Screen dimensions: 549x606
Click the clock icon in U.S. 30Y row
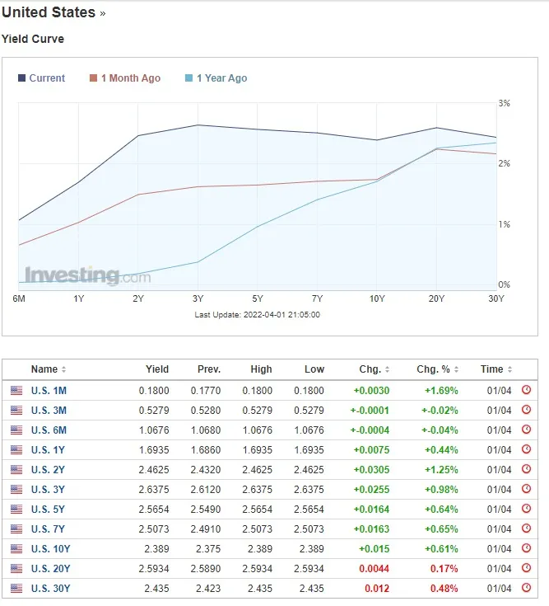pyautogui.click(x=527, y=588)
